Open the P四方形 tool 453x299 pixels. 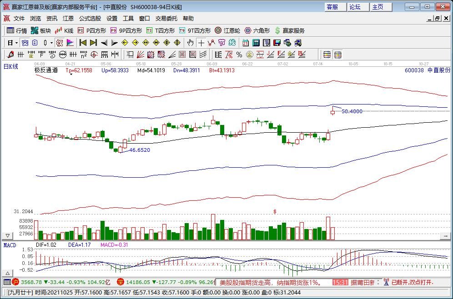[92, 30]
